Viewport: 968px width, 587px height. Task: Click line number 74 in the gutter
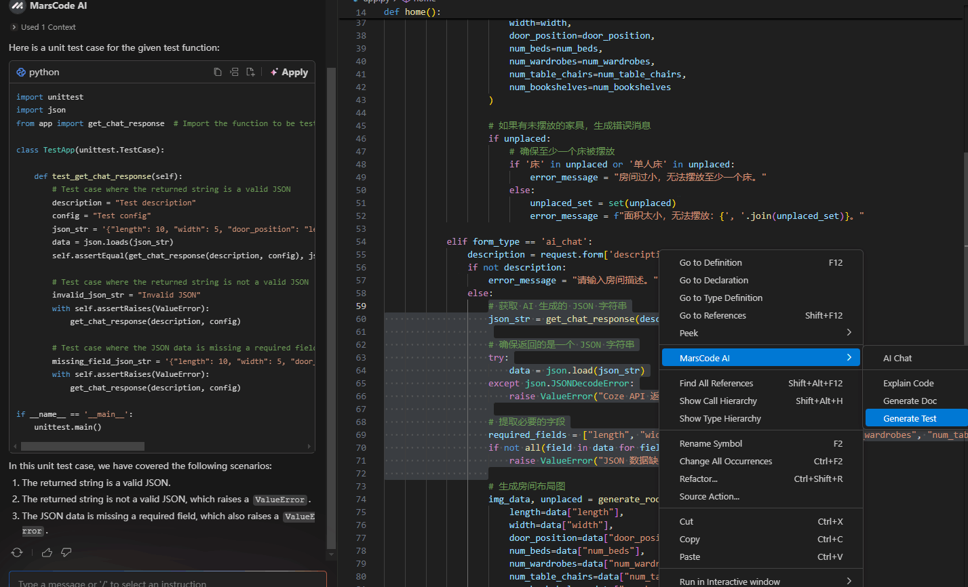click(361, 499)
